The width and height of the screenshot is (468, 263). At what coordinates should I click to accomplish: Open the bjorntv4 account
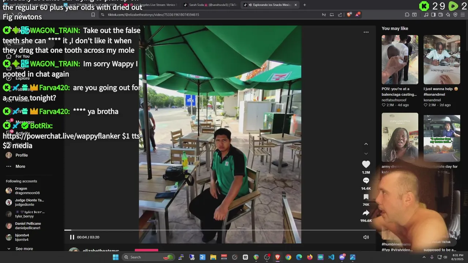tap(22, 237)
